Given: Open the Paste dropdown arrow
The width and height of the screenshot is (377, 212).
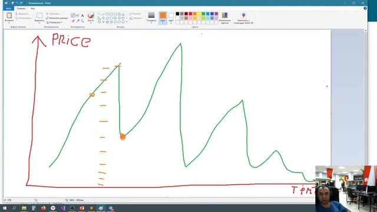Looking at the screenshot, I should pos(9,22).
